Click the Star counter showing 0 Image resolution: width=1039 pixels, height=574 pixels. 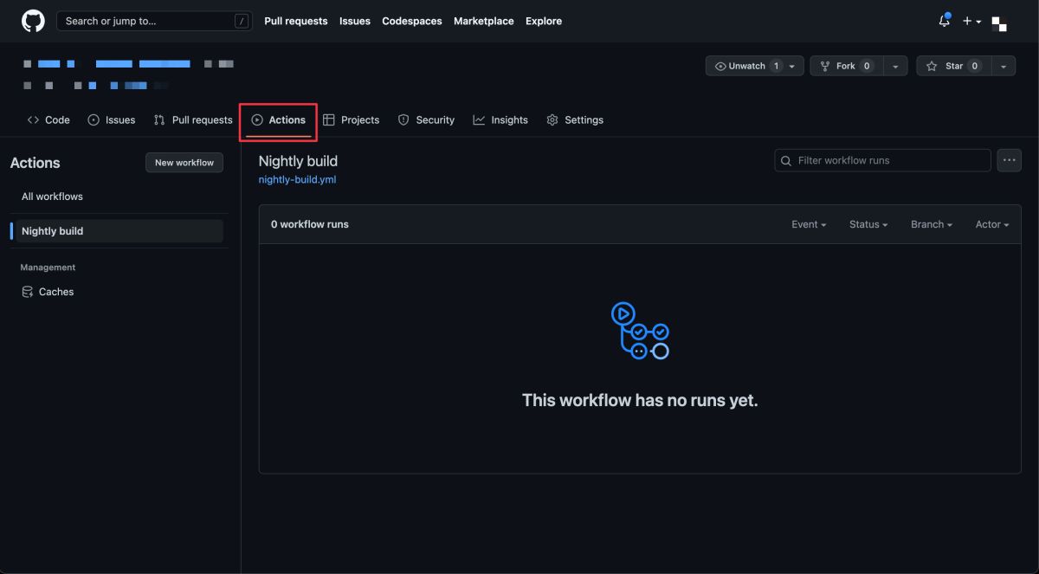click(x=974, y=66)
